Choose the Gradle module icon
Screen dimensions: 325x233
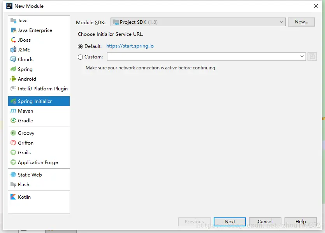[13, 121]
